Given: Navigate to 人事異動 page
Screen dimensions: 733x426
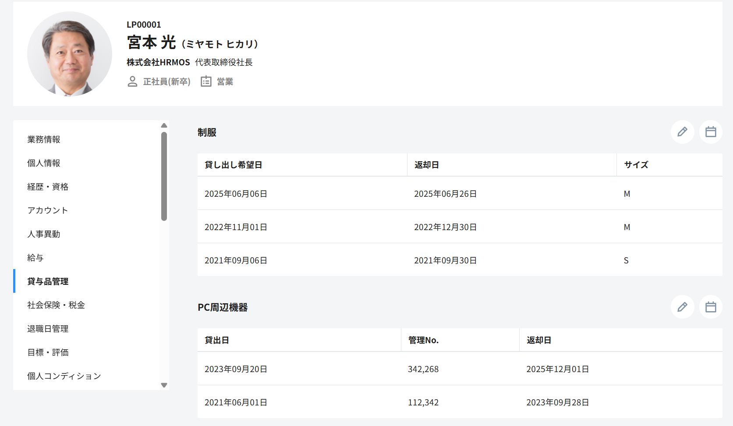Looking at the screenshot, I should pos(44,234).
